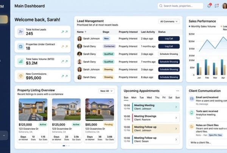227x153 pixels.
Task: Open first $125,000 listing house photo
Action: [33, 110]
